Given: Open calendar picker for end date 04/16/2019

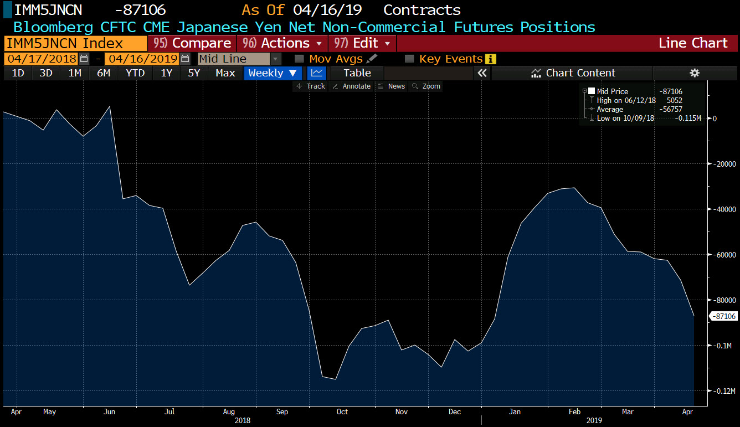Looking at the screenshot, I should (185, 59).
